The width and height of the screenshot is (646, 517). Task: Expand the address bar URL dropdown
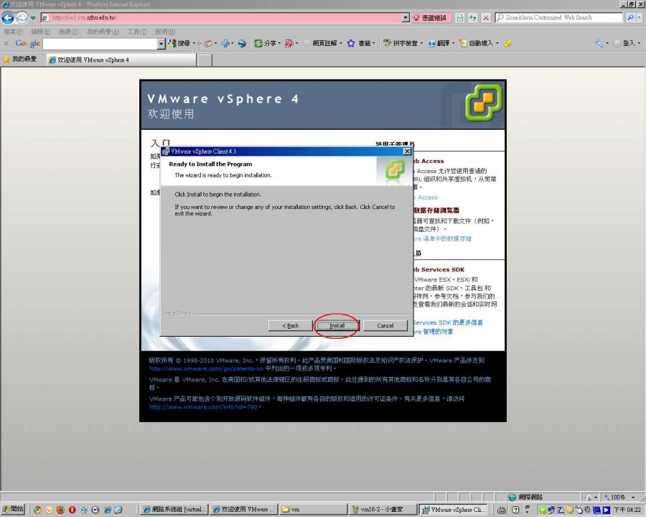(x=406, y=17)
